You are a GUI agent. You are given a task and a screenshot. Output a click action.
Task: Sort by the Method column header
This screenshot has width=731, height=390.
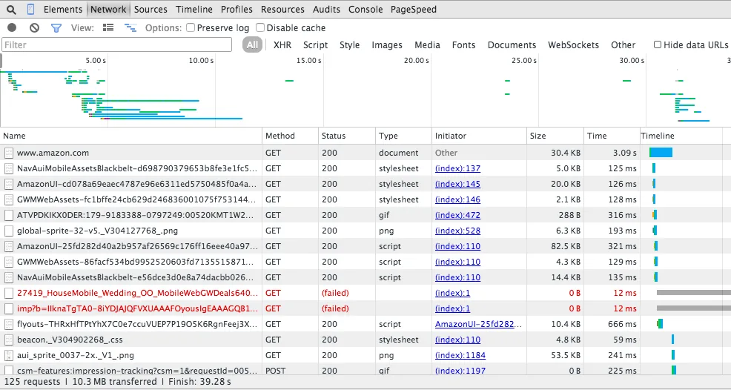291,136
